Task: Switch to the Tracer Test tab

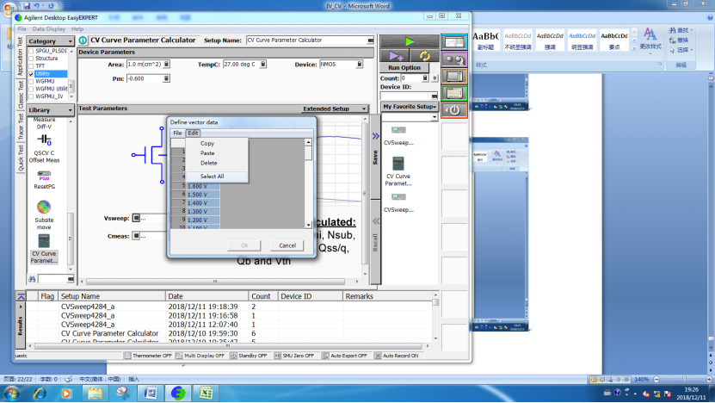Action: click(x=21, y=127)
